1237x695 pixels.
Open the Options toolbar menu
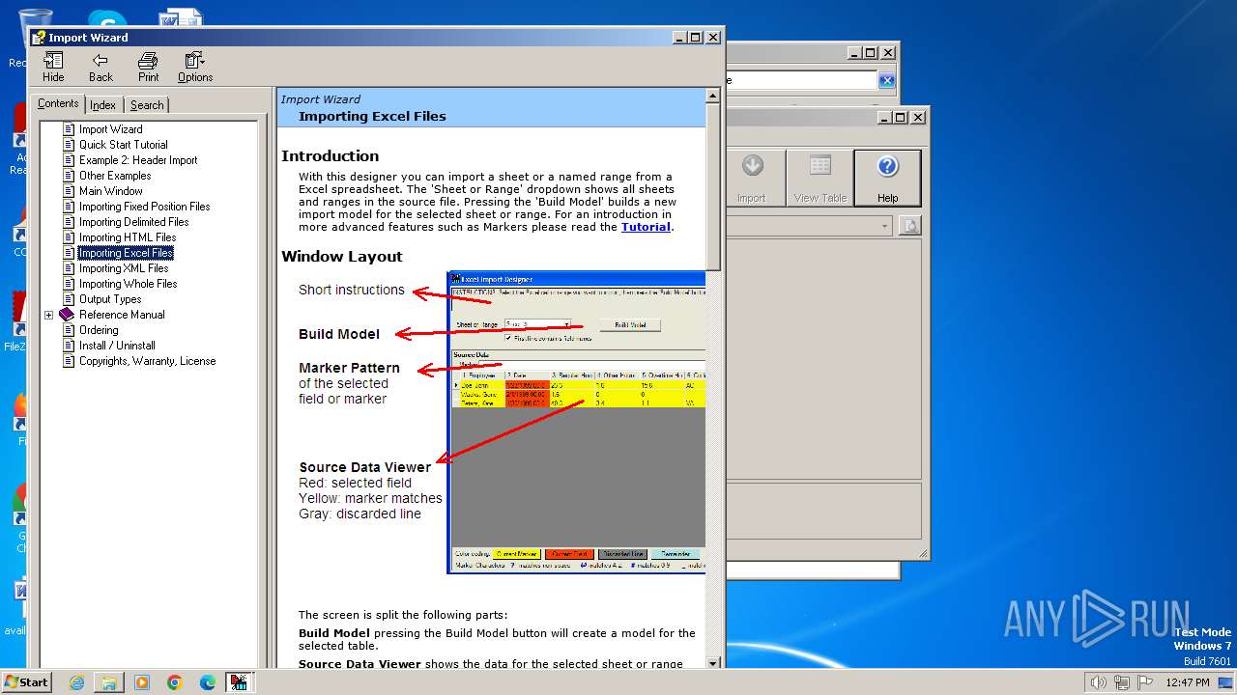pyautogui.click(x=195, y=67)
